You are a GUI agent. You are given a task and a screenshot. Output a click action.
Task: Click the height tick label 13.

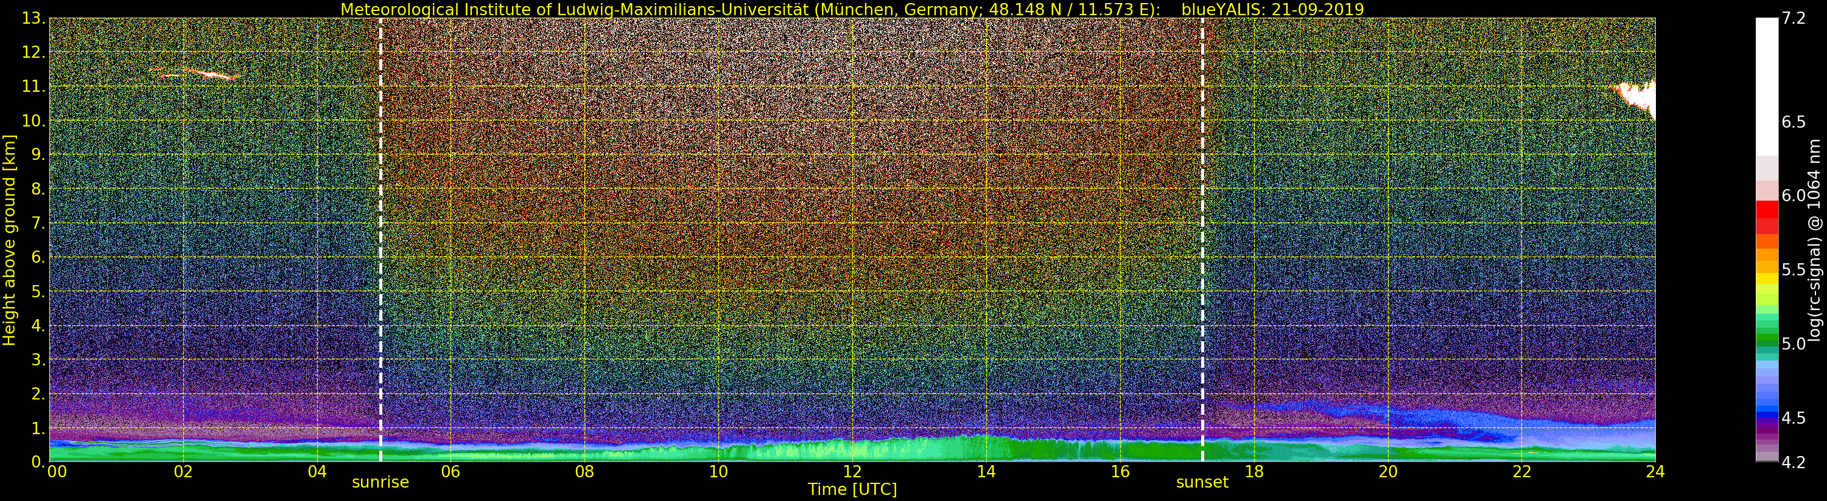click(x=33, y=18)
